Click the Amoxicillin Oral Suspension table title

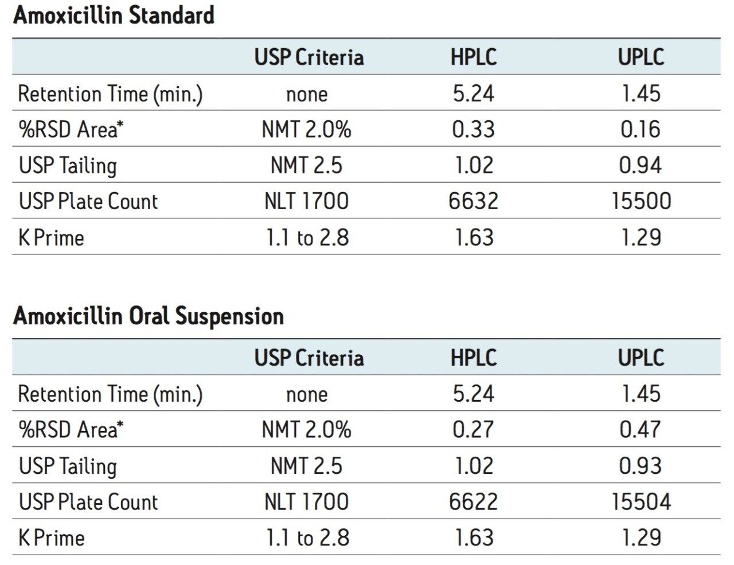pos(148,316)
